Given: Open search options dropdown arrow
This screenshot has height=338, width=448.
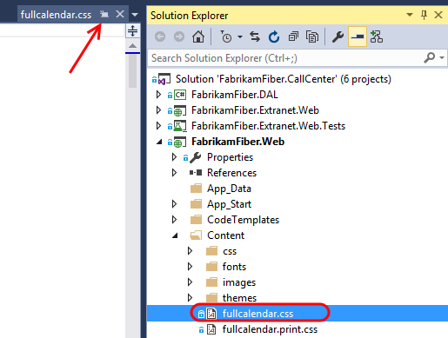Looking at the screenshot, I should point(442,57).
